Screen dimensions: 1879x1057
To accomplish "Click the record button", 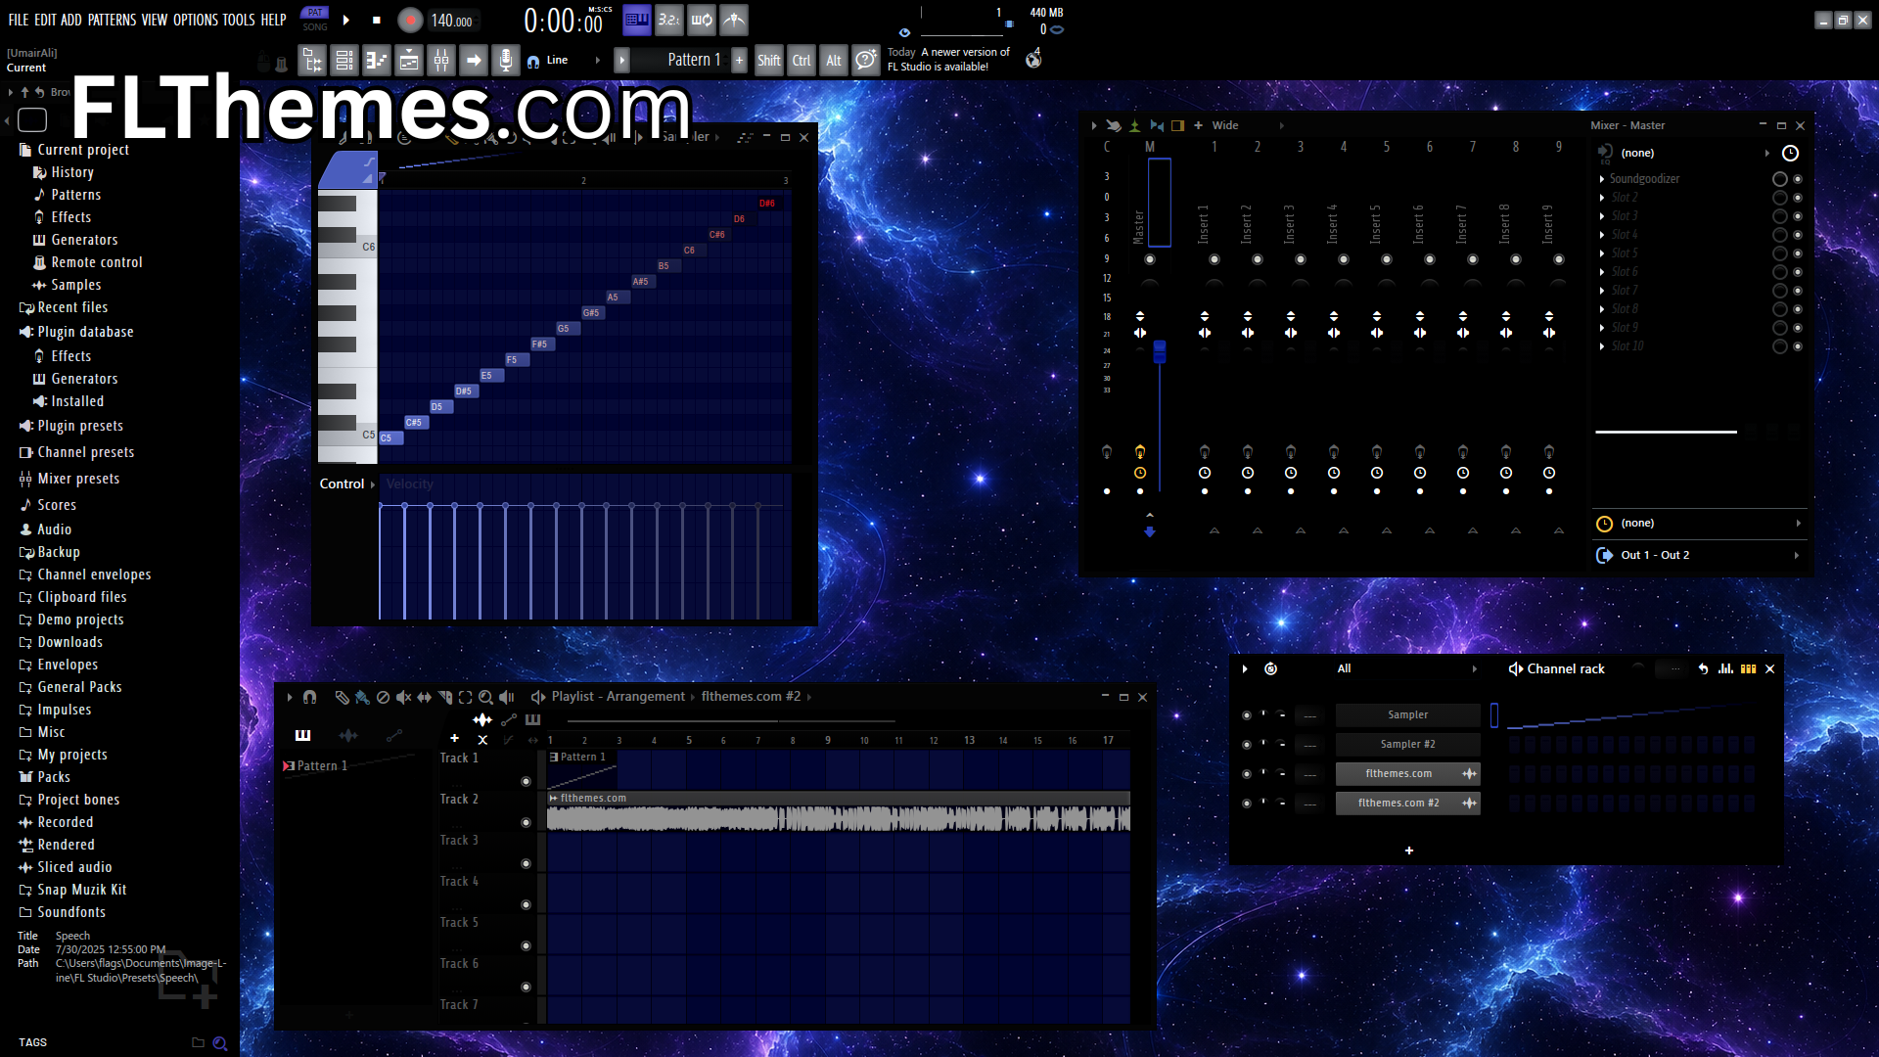I will tap(410, 20).
